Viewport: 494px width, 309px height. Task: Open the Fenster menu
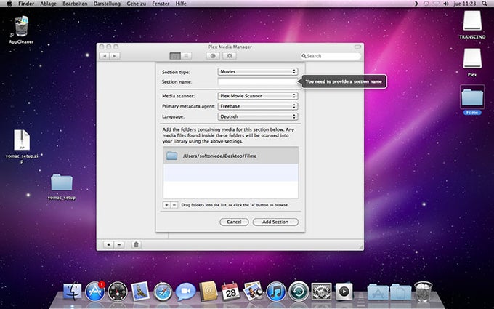pos(161,4)
